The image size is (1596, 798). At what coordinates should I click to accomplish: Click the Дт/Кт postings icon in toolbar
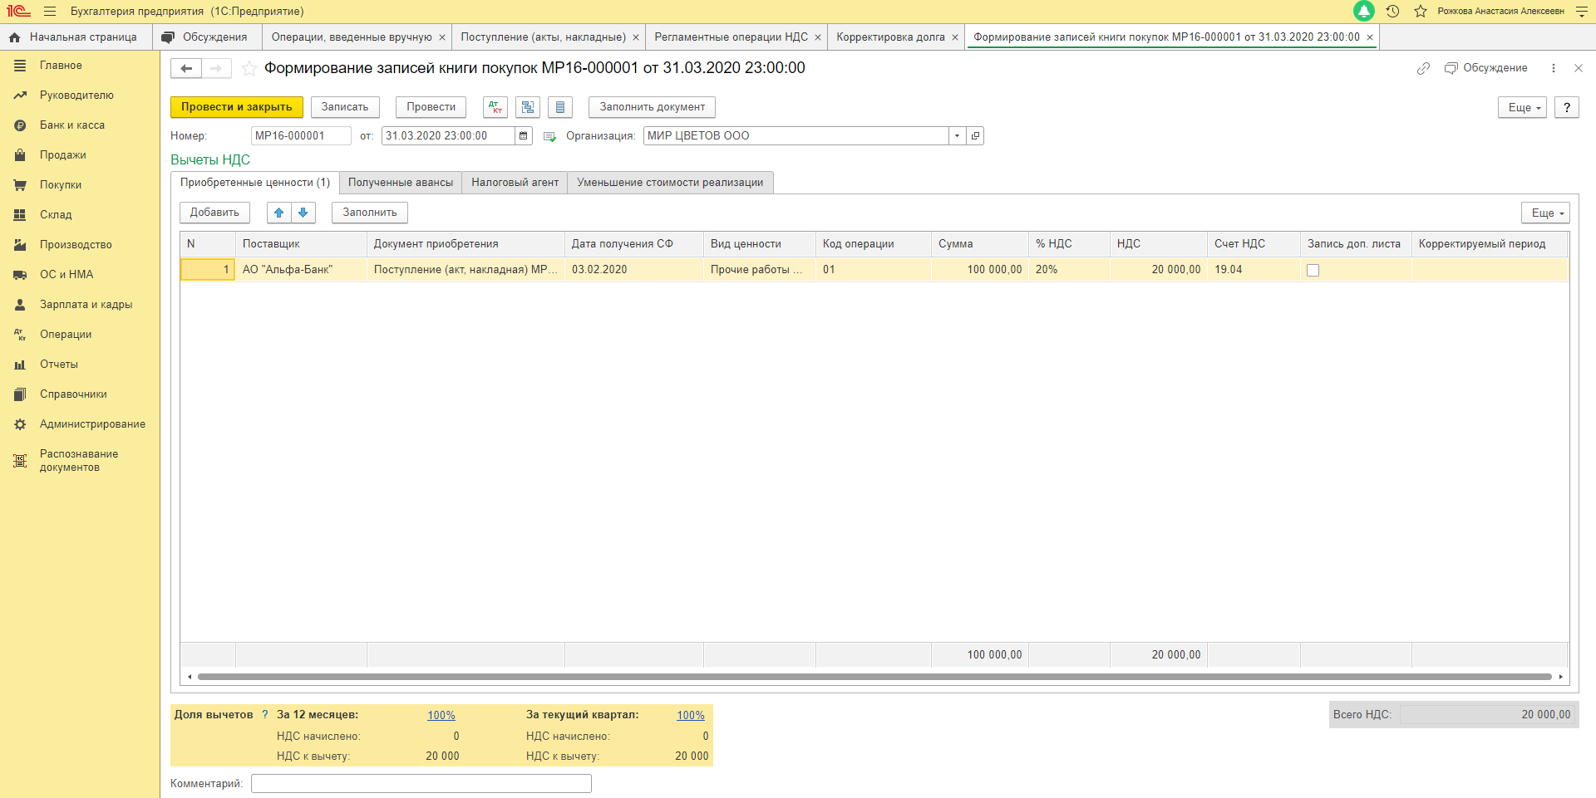coord(495,107)
